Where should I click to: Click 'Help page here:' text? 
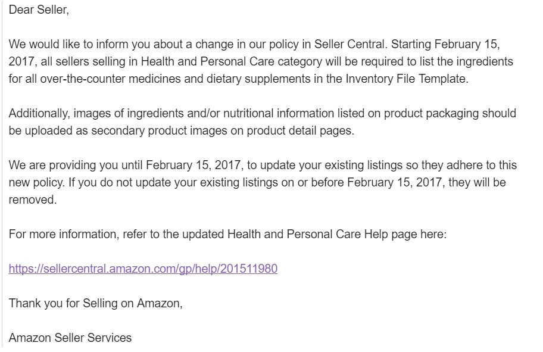click(x=405, y=235)
